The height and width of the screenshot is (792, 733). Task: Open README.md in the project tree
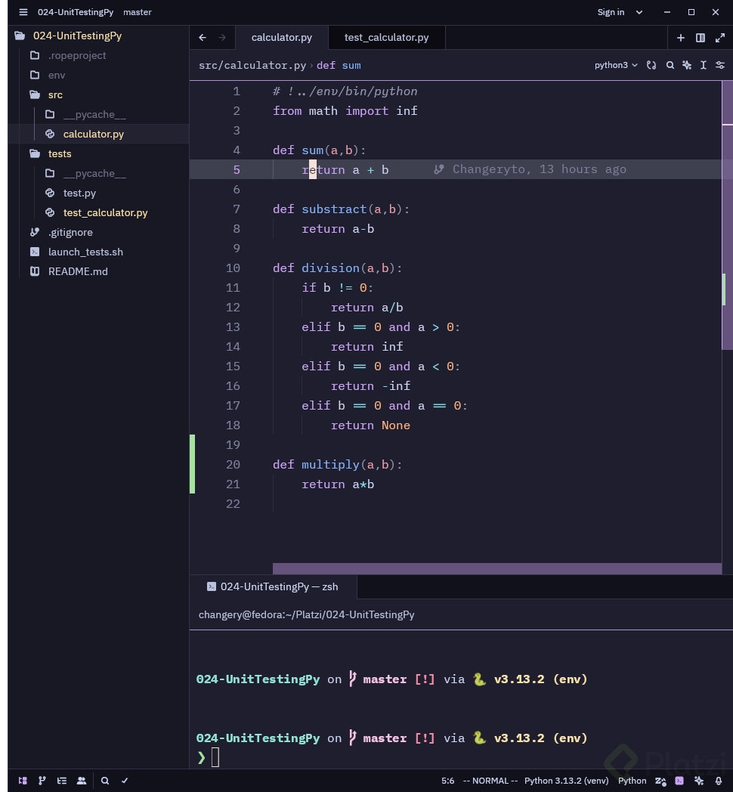tap(78, 271)
